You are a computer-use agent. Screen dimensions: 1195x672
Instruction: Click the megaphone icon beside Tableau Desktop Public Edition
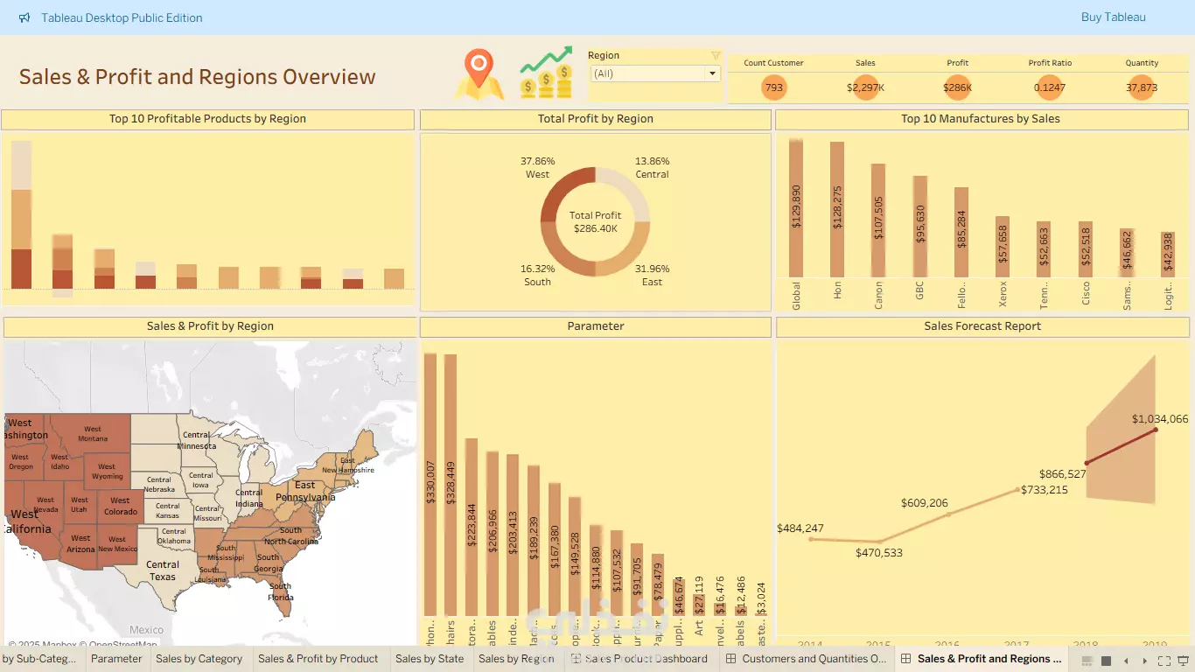click(24, 17)
